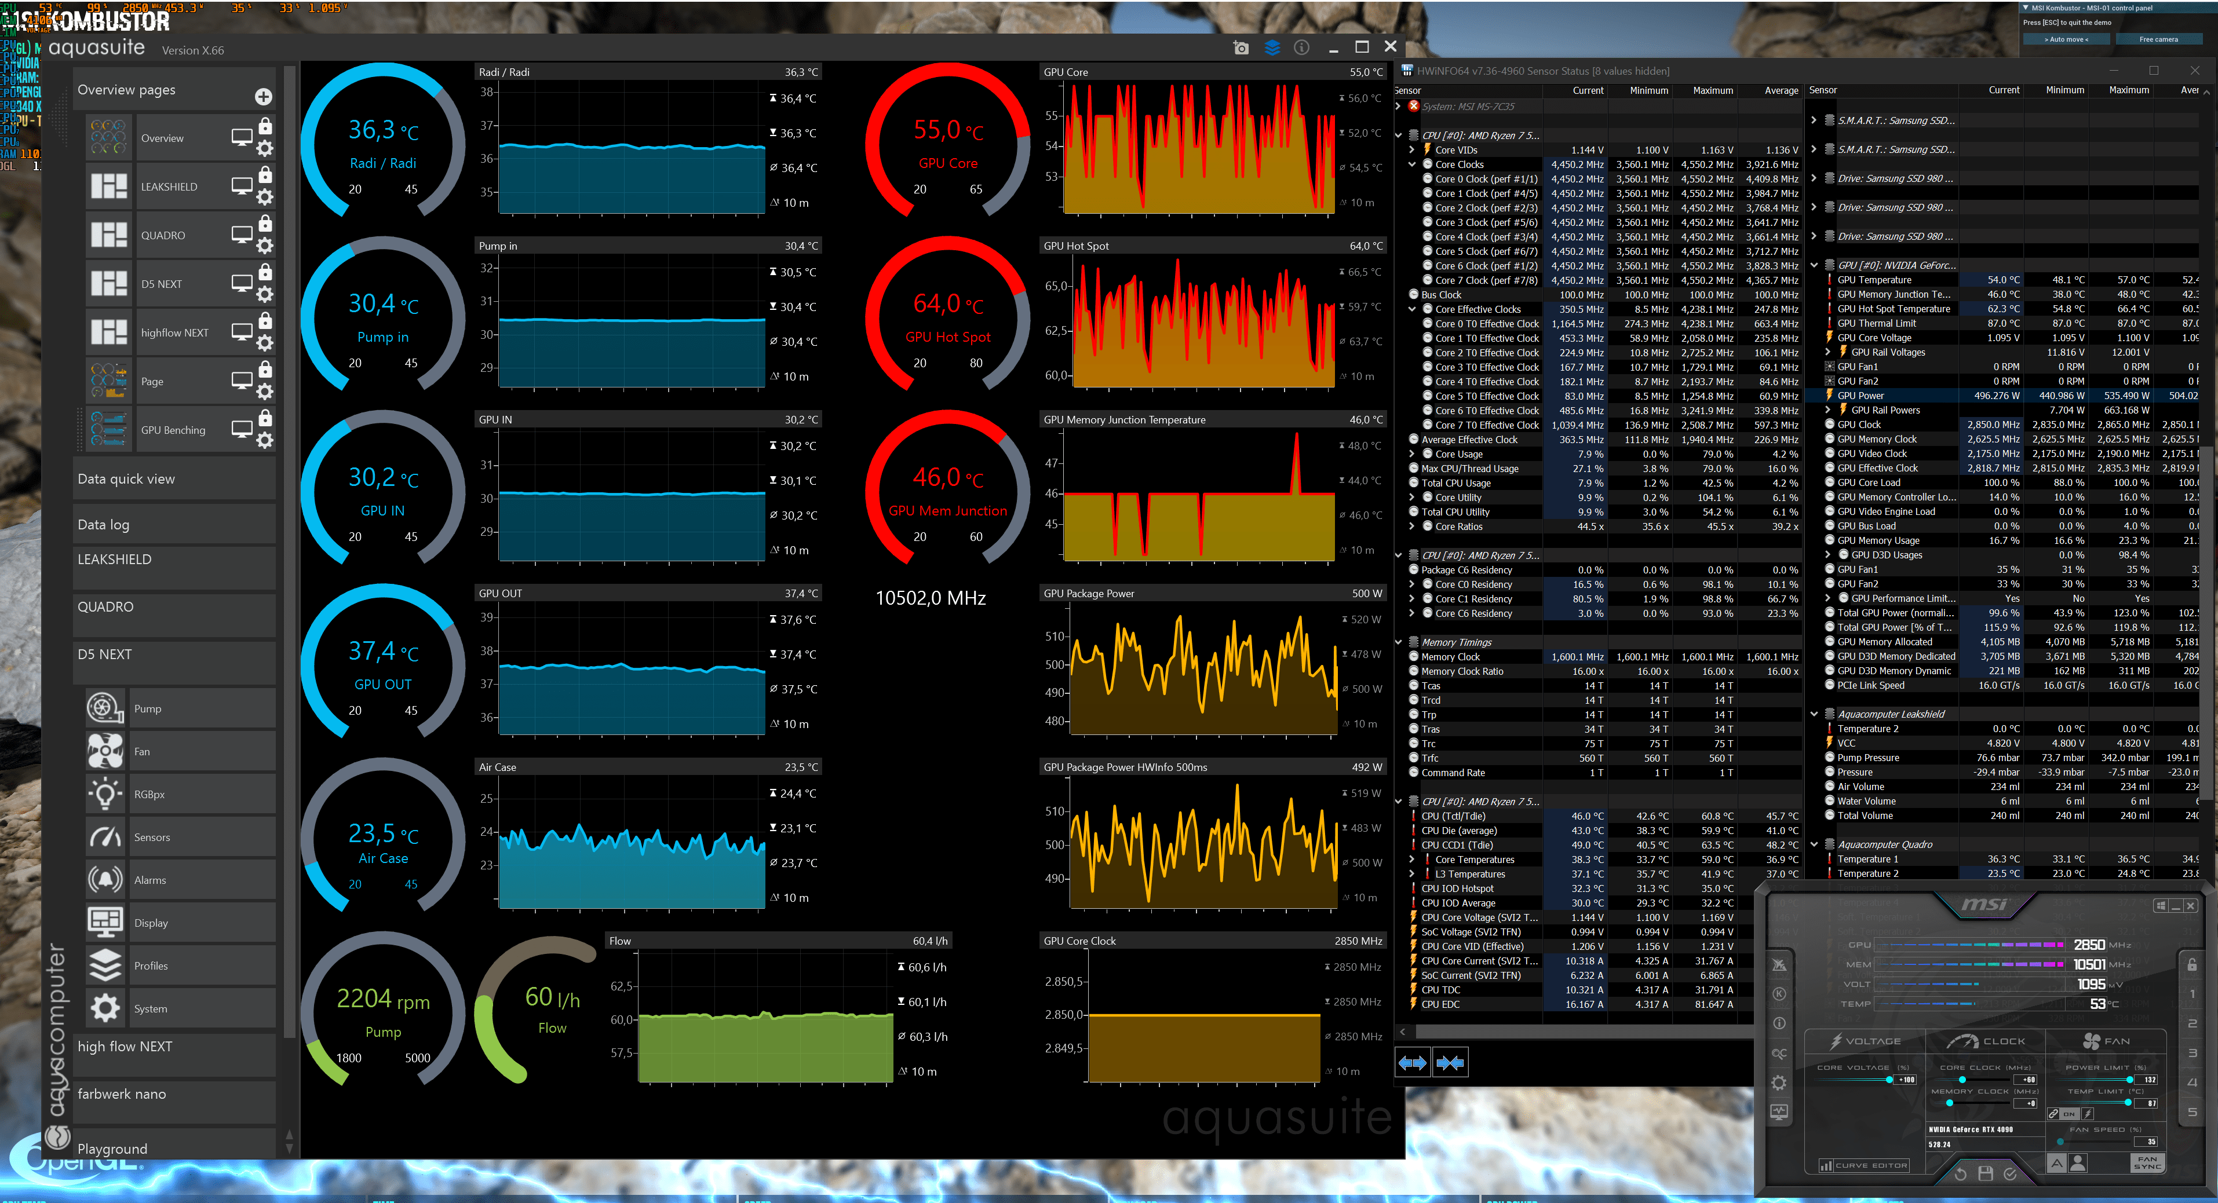2218x1203 pixels.
Task: Open Afterburner hardware monitor icon
Action: (x=1780, y=1112)
